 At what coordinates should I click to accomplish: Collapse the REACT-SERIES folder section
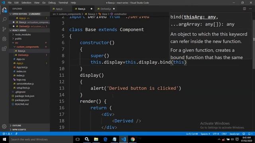pyautogui.click(x=29, y=30)
